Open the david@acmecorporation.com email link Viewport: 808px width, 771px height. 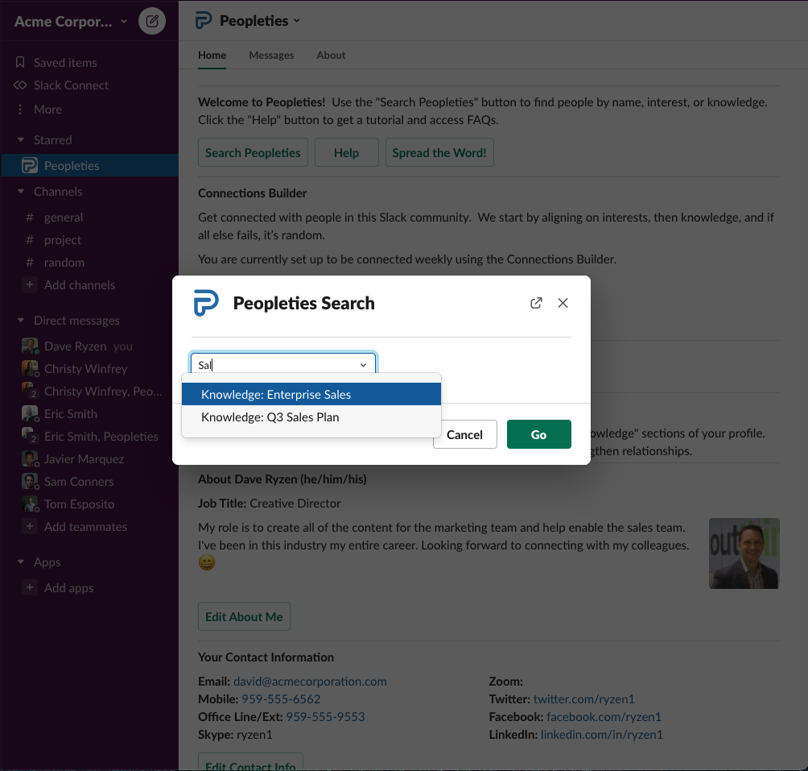pyautogui.click(x=310, y=682)
